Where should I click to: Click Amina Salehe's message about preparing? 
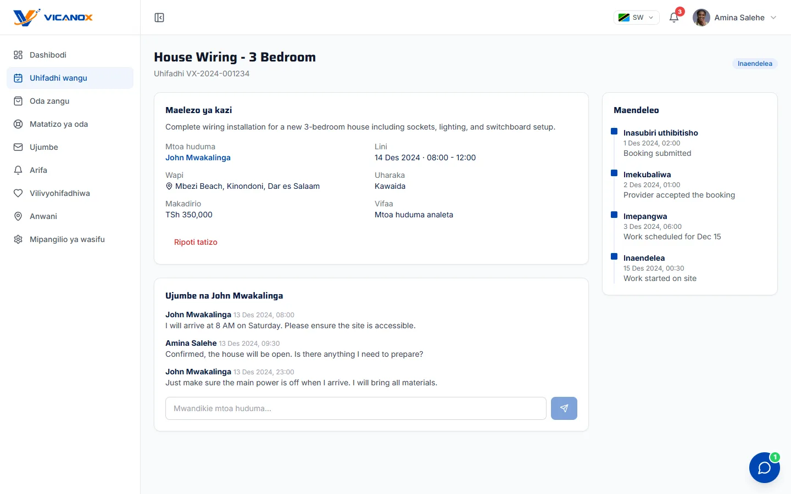click(x=294, y=354)
